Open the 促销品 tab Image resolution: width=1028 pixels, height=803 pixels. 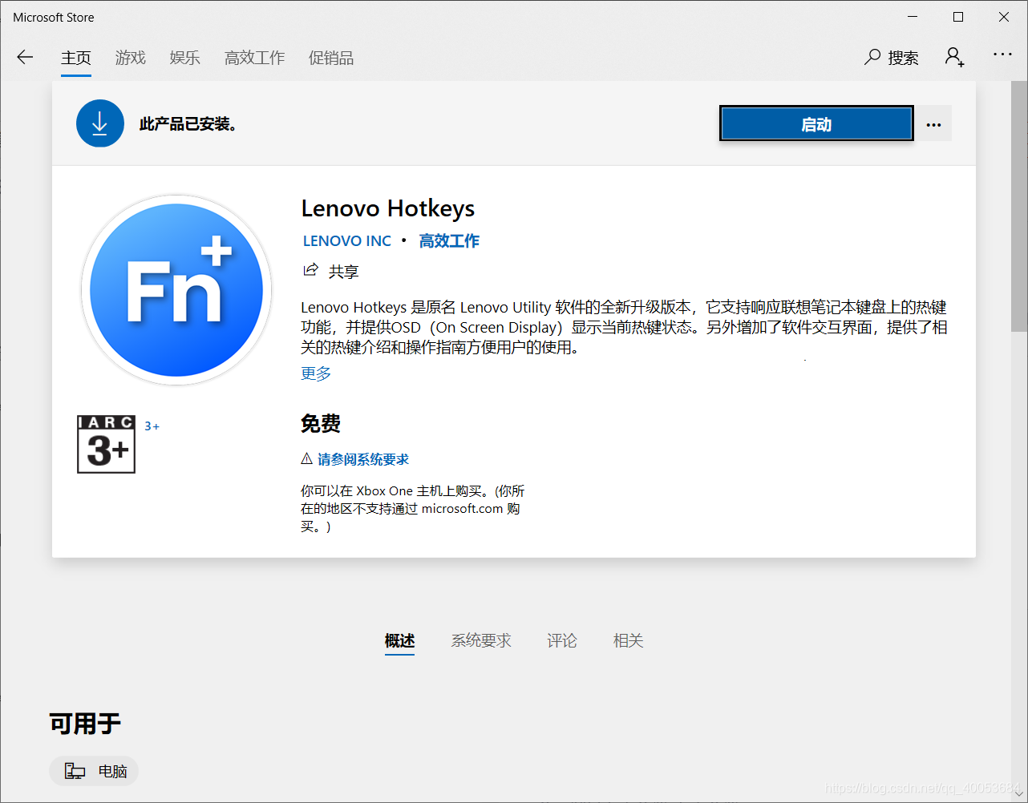point(331,58)
